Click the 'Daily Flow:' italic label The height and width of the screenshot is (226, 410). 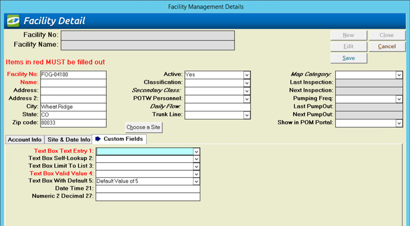(166, 107)
